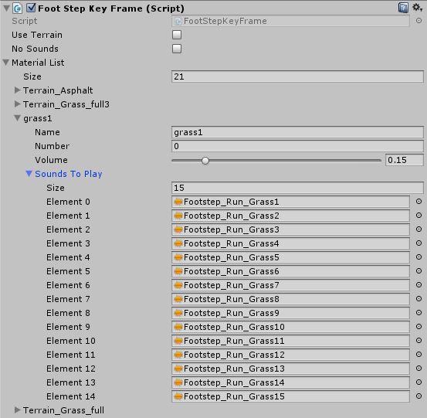
Task: Select the Footstep_Run_Grass2 clip field
Action: coord(290,216)
